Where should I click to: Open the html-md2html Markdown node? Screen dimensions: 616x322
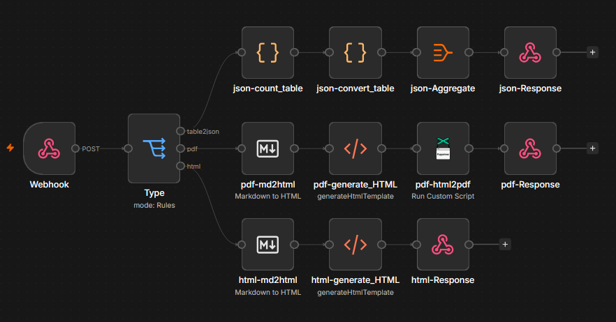click(x=267, y=245)
